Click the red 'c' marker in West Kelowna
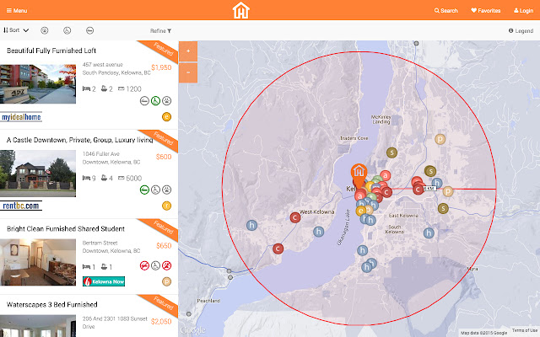Image resolution: width=540 pixels, height=337 pixels. (x=295, y=217)
